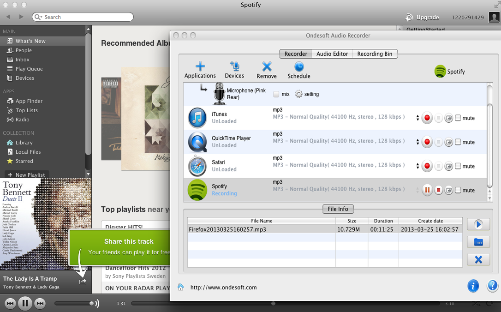Open Inbox in Spotify sidebar
This screenshot has height=312, width=501.
(42, 60)
